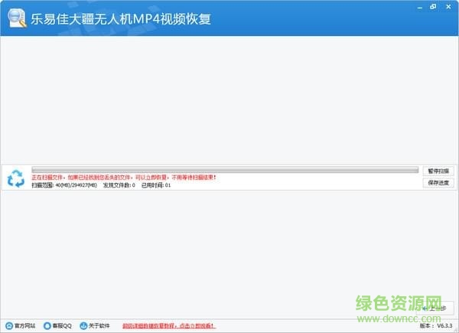Open the 关于软件 about software link
This screenshot has height=333, width=459.
click(95, 325)
